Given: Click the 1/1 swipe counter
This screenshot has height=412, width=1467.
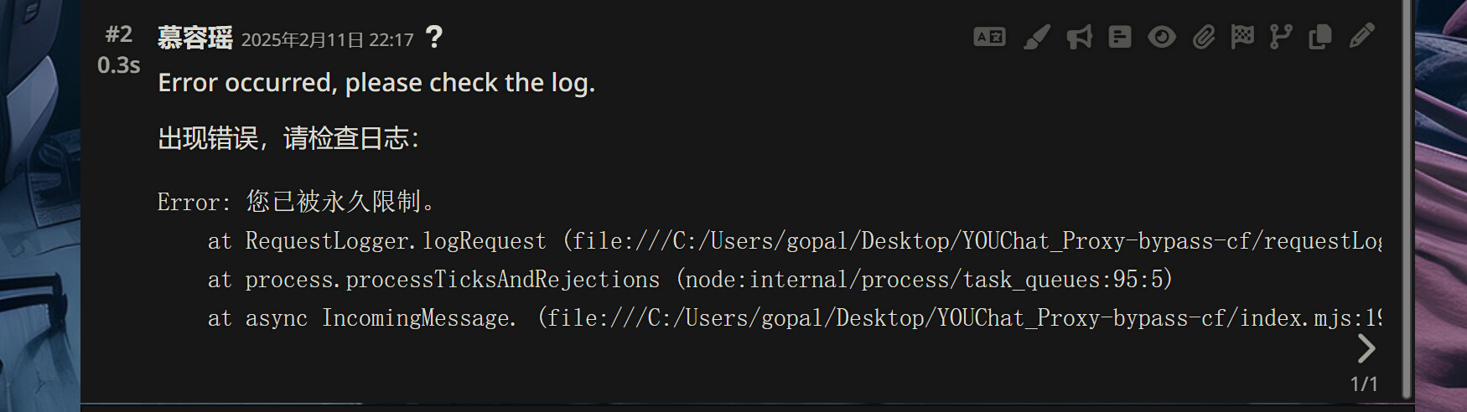Looking at the screenshot, I should coord(1364,384).
